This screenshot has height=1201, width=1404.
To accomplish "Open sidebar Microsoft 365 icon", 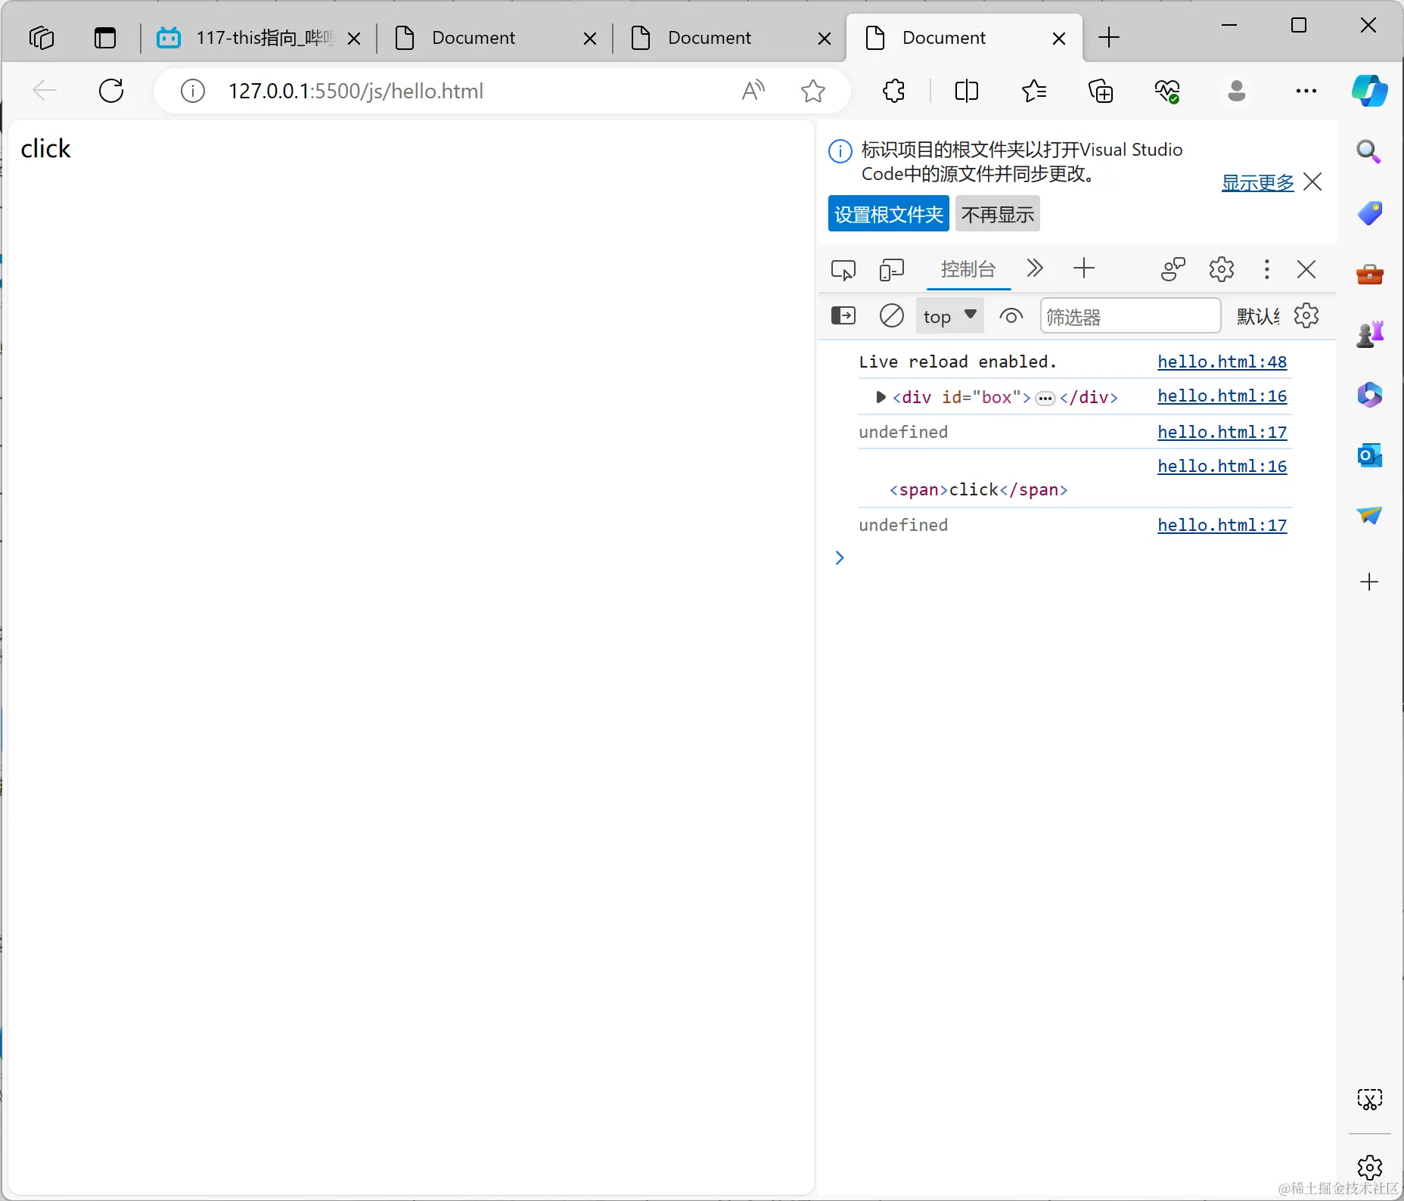I will [x=1369, y=395].
